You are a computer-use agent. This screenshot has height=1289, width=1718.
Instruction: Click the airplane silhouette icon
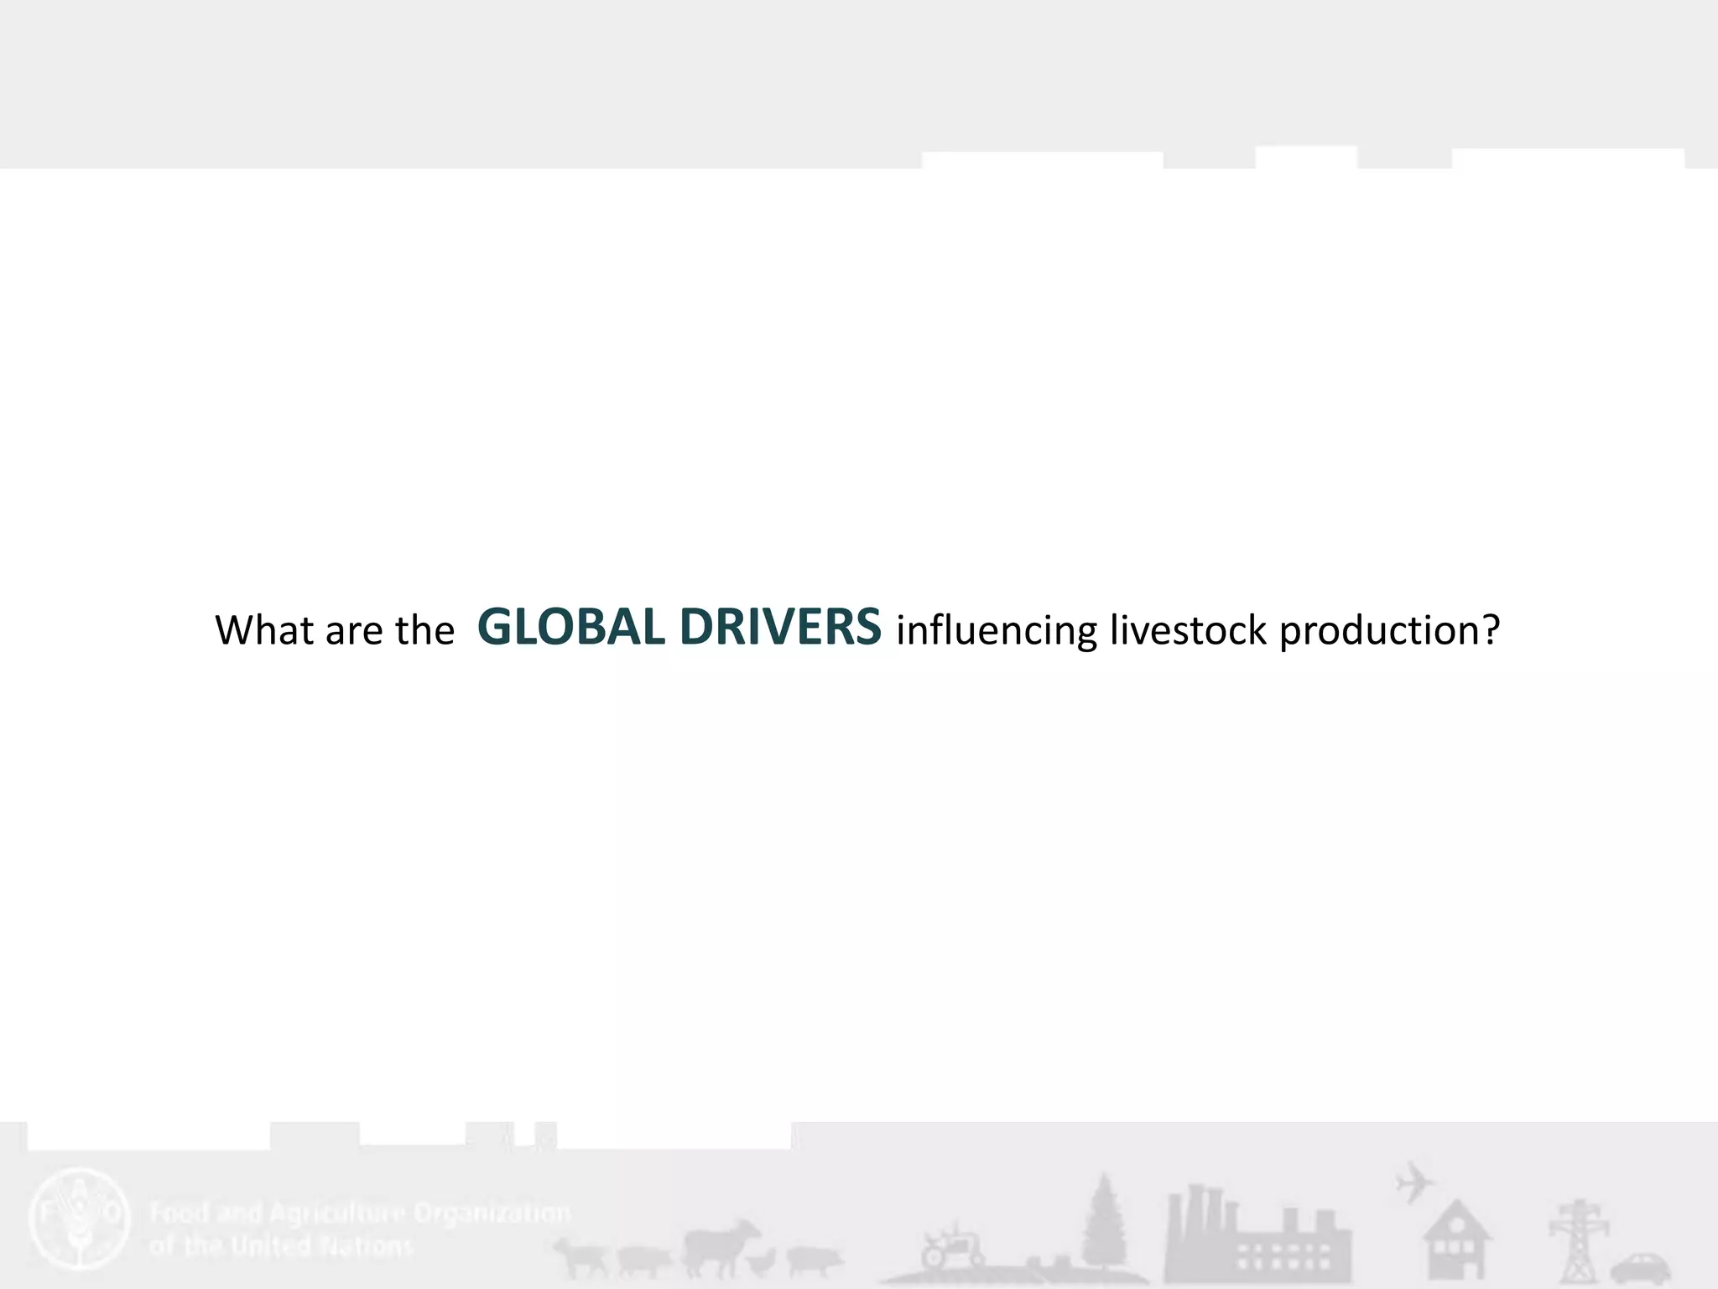(1414, 1183)
